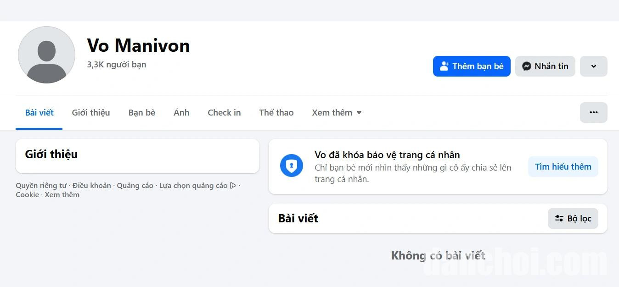
Task: Open the Giới thiệu tab
Action: pos(91,113)
